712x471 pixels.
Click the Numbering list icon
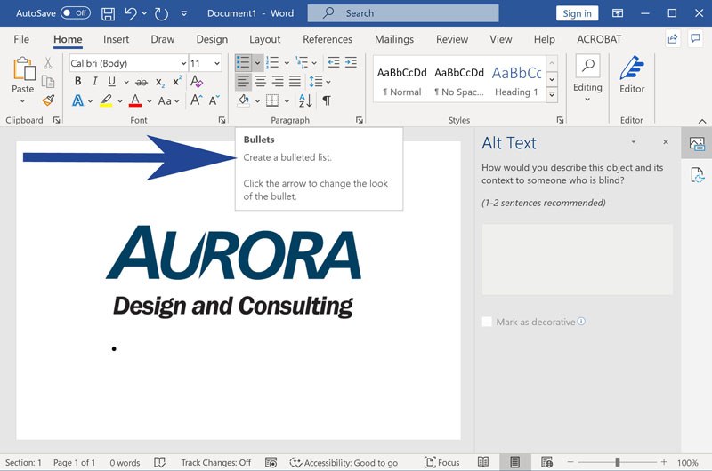click(x=272, y=62)
